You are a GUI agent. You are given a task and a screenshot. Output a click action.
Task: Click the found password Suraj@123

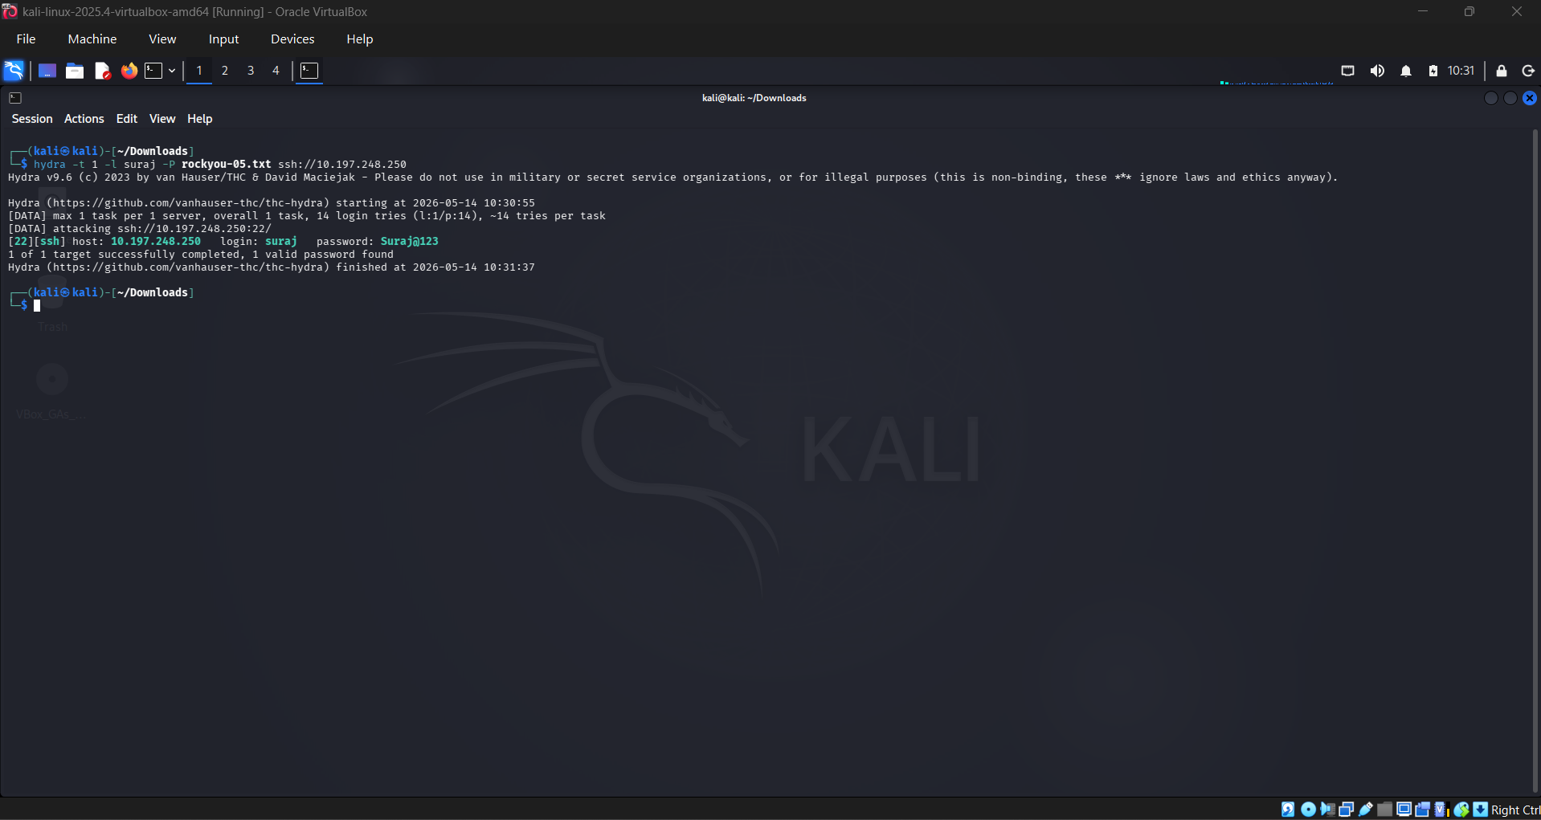click(410, 242)
